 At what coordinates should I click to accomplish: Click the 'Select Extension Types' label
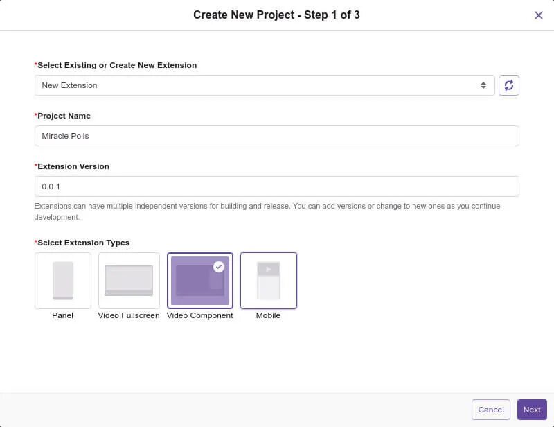(83, 243)
